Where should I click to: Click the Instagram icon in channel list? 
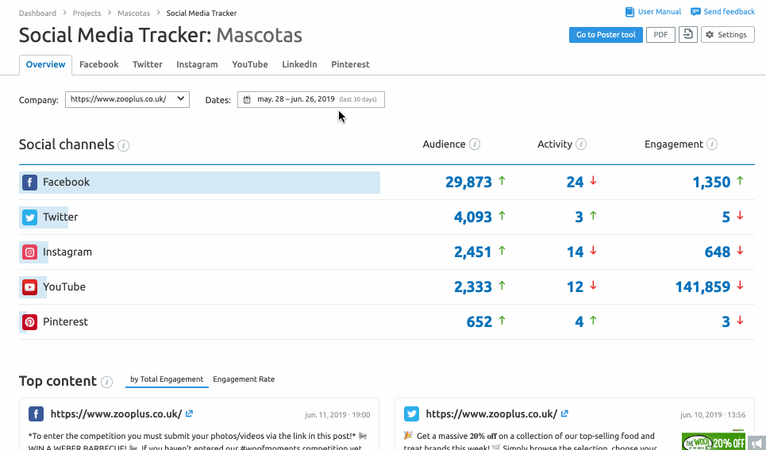tap(29, 252)
